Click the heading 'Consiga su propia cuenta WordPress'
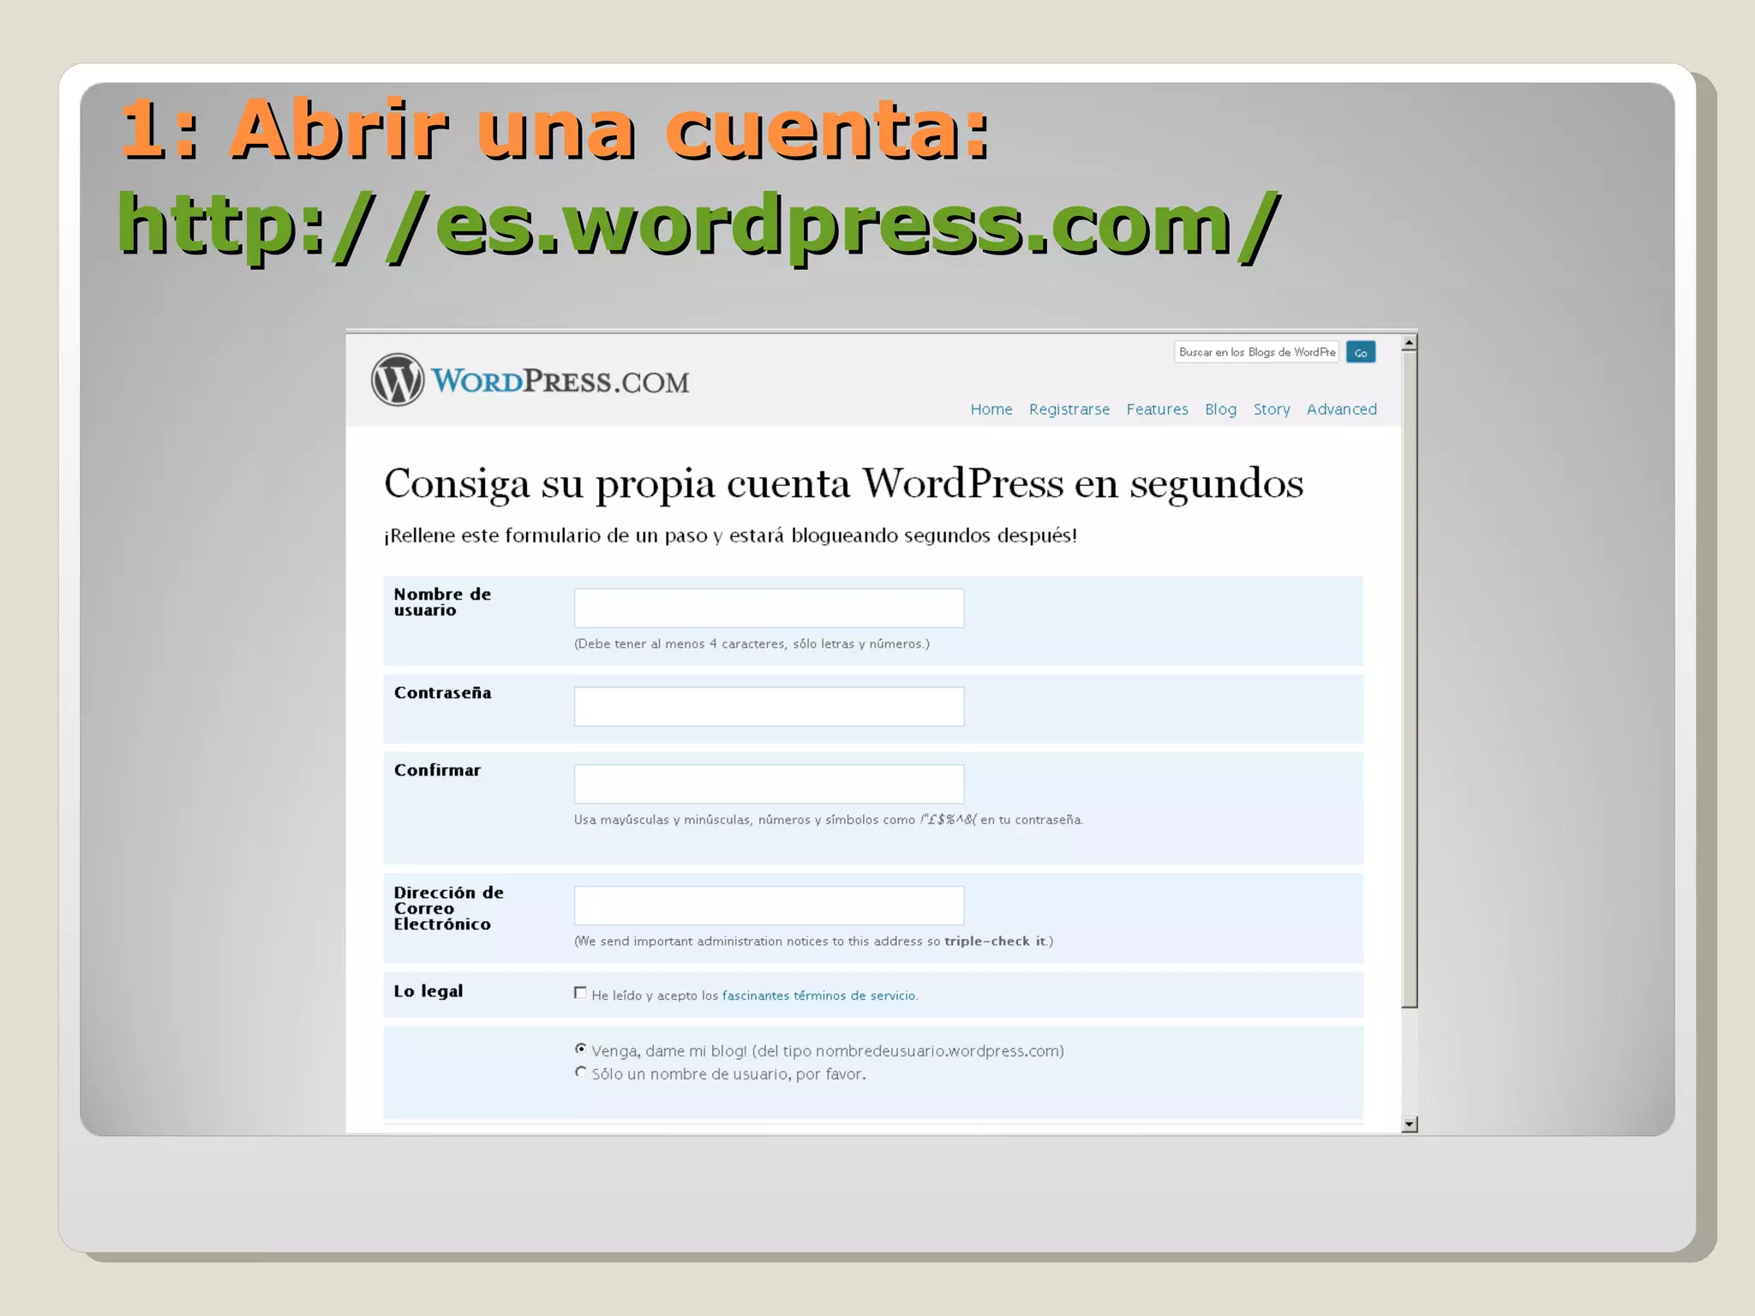 coord(843,484)
